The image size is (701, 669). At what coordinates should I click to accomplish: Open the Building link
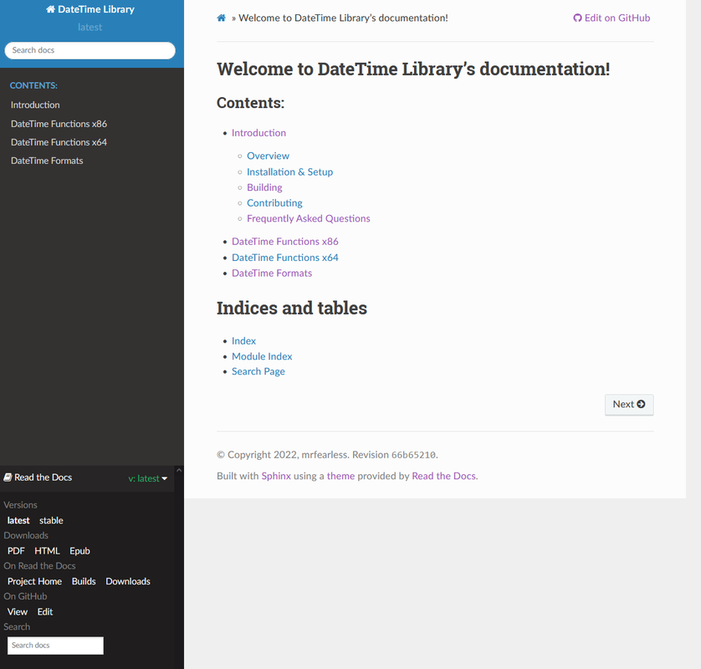point(264,187)
